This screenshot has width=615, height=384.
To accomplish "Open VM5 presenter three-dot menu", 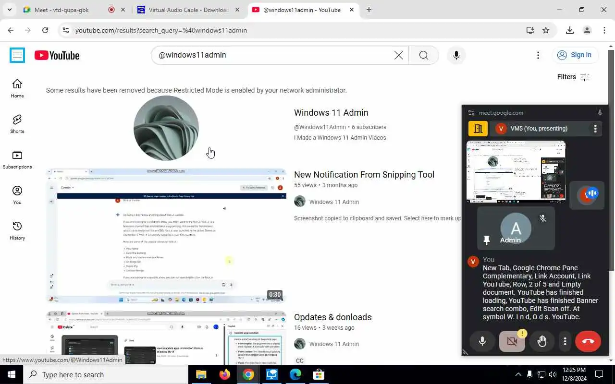I will [595, 129].
